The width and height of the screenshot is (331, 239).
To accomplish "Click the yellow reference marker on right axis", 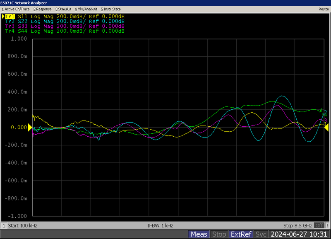I will click(326, 128).
